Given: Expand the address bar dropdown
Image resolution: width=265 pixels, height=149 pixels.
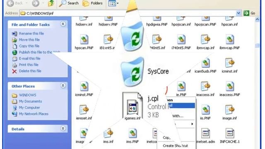Looking at the screenshot, I should point(238,13).
